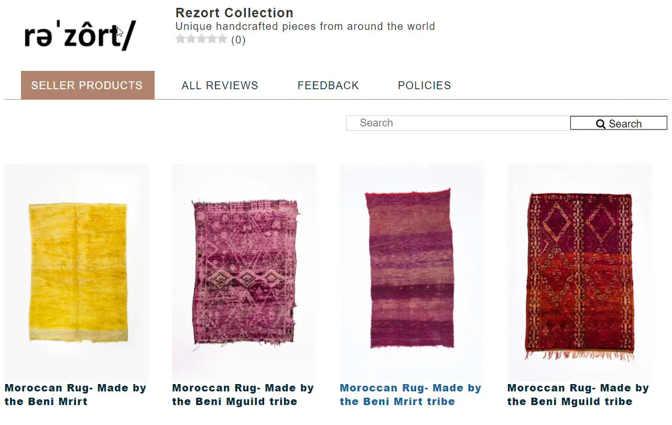This screenshot has height=425, width=672.
Task: Open the Feedback tab
Action: tap(328, 86)
